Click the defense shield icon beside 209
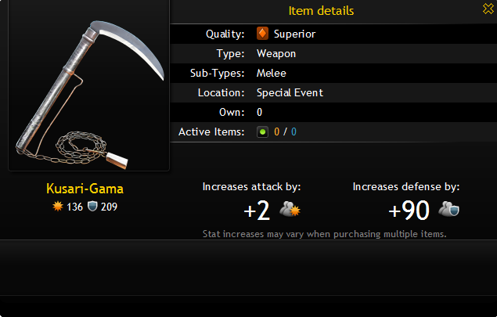The image size is (497, 317). point(92,207)
